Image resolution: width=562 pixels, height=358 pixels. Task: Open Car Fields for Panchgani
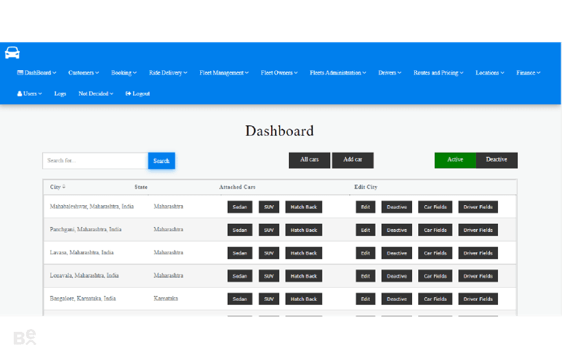435,230
